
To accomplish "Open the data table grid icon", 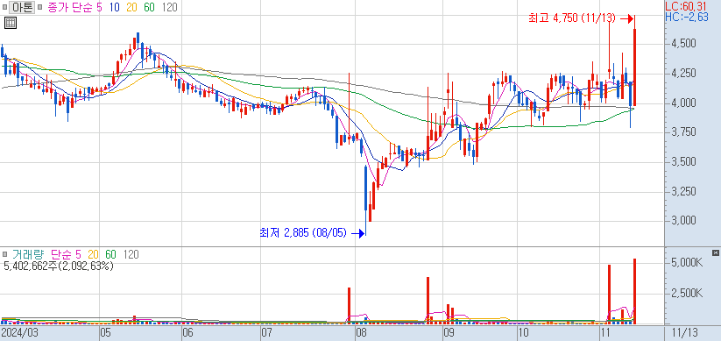I will [x=11, y=23].
